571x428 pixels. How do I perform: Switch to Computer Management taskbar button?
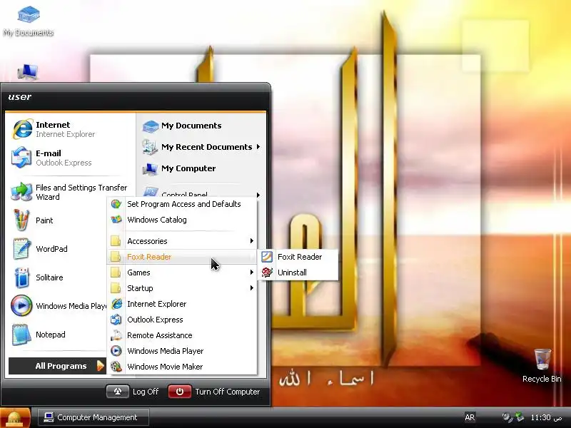[94, 417]
